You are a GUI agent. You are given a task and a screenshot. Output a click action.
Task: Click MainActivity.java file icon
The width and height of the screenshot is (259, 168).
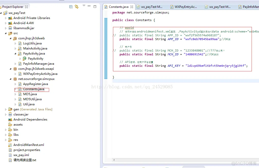[20, 48]
